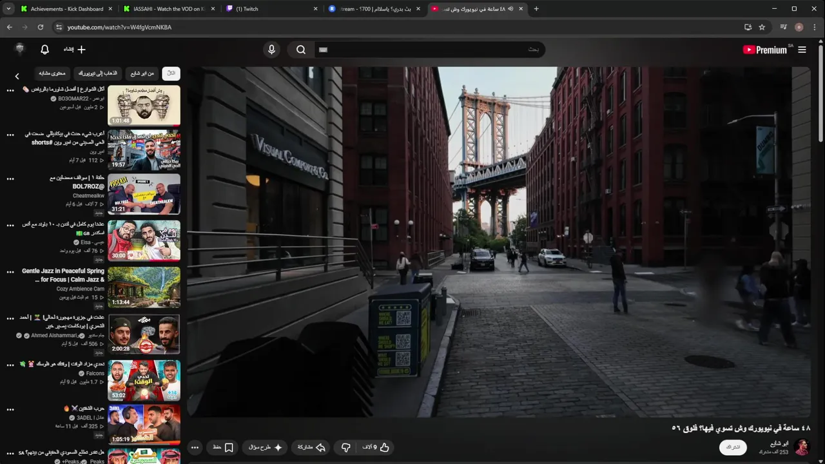
Task: Click channel name 'Falcons'
Action: (x=95, y=373)
